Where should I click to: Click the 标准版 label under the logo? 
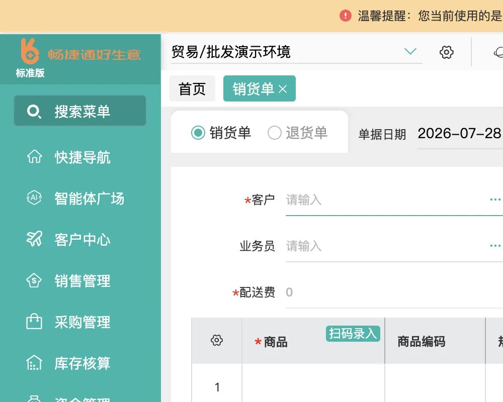(30, 73)
